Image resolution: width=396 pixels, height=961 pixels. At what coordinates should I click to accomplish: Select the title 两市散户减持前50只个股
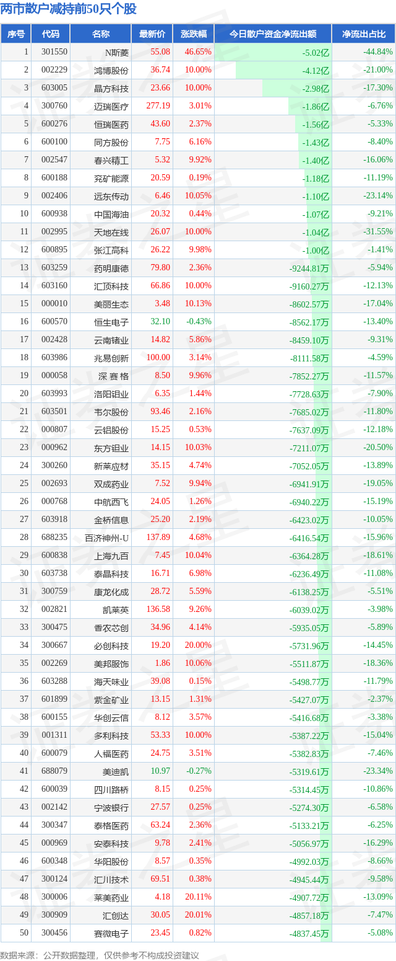click(69, 9)
